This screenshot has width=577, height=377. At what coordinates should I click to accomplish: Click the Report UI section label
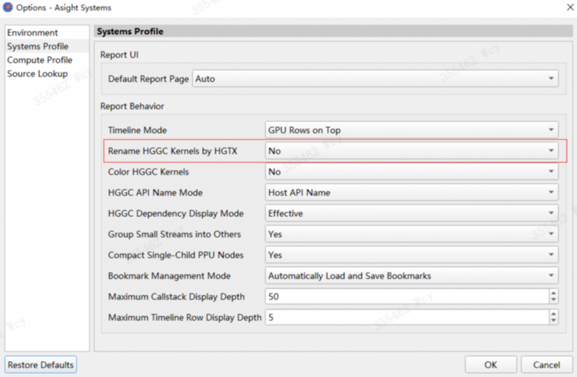coord(119,55)
